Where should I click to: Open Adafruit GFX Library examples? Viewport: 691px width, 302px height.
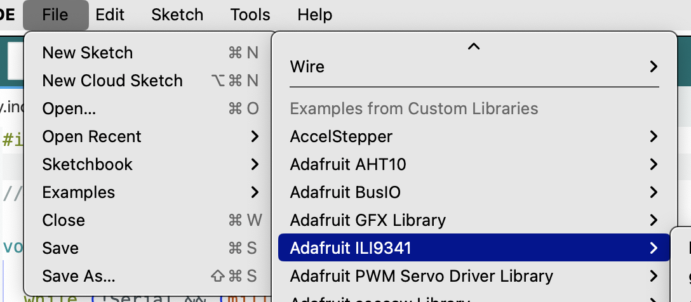tap(474, 220)
